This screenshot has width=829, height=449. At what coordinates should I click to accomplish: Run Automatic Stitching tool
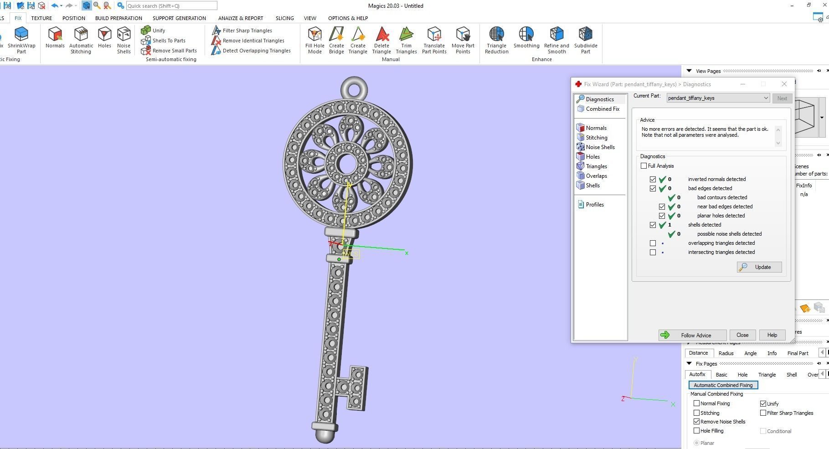81,40
